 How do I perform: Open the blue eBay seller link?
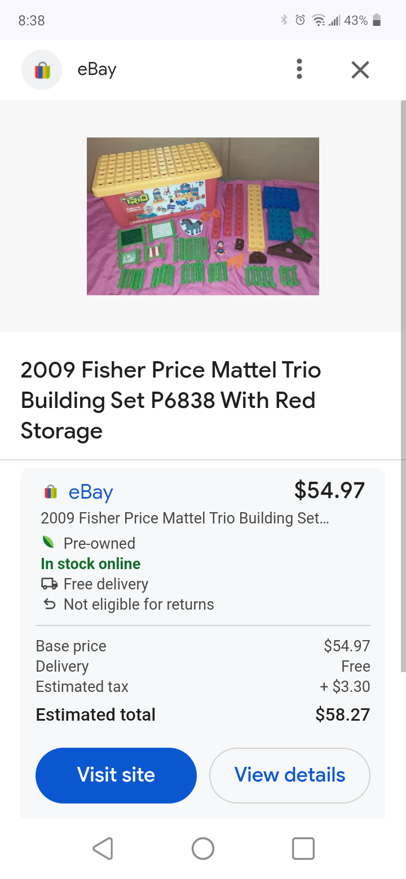[x=91, y=492]
